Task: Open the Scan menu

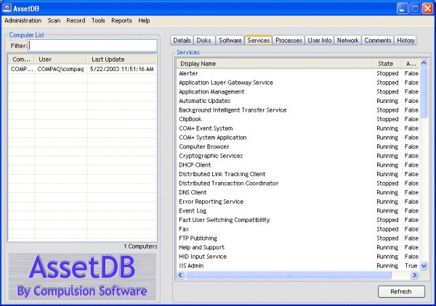Action: (x=54, y=20)
